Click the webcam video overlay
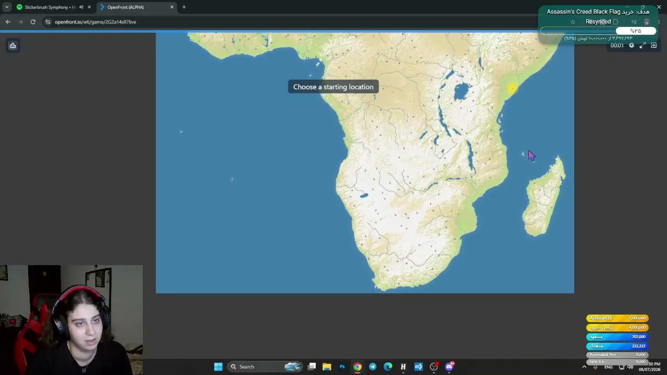Screen dimensions: 667x375 tap(71, 320)
